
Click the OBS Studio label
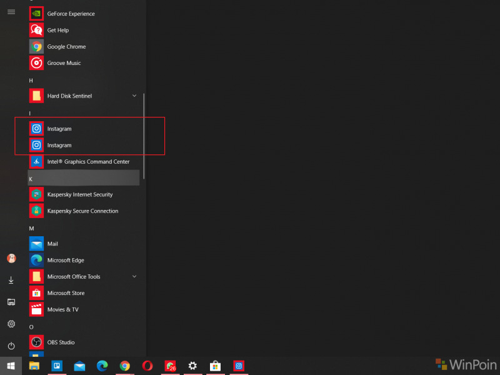pos(61,342)
